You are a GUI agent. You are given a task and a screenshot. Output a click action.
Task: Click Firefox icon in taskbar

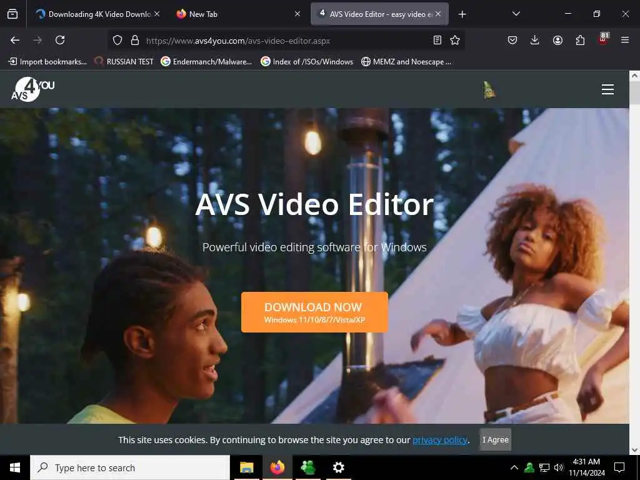pyautogui.click(x=277, y=467)
